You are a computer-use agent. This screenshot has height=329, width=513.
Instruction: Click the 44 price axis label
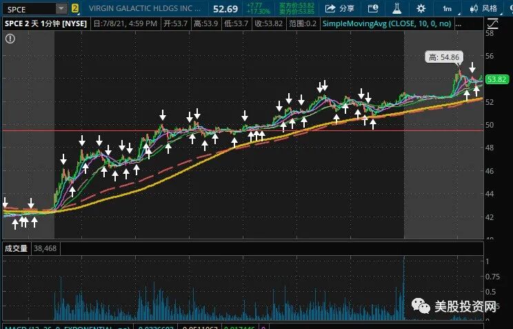490,194
